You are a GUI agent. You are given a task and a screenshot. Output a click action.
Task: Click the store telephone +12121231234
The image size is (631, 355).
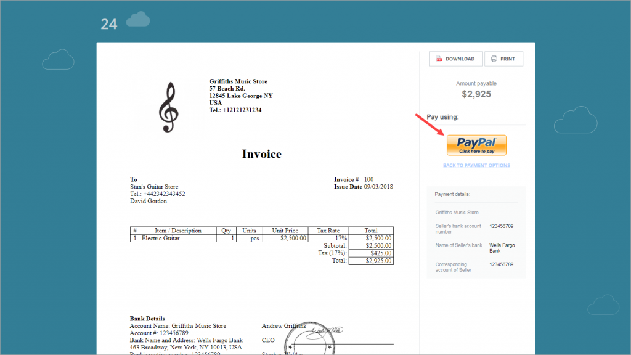tap(235, 110)
